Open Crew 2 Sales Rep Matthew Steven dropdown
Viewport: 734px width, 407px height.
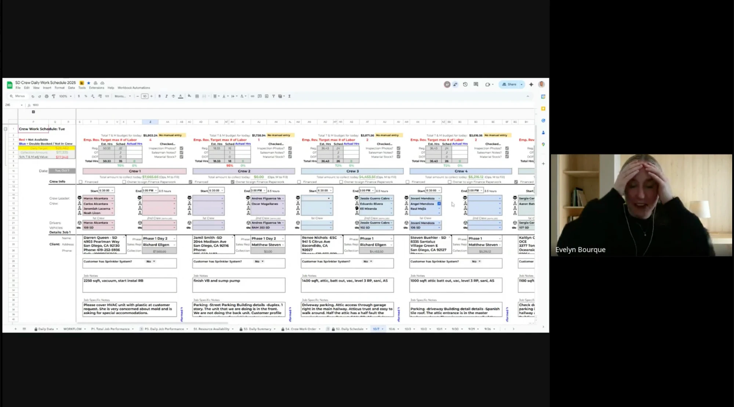click(283, 245)
